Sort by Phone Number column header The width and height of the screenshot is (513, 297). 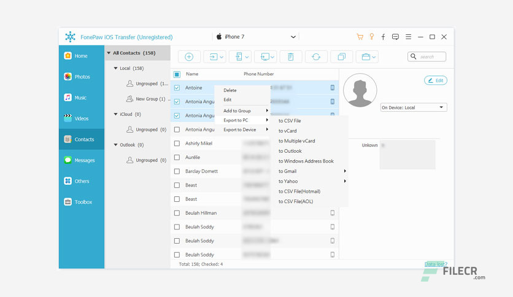click(x=259, y=74)
